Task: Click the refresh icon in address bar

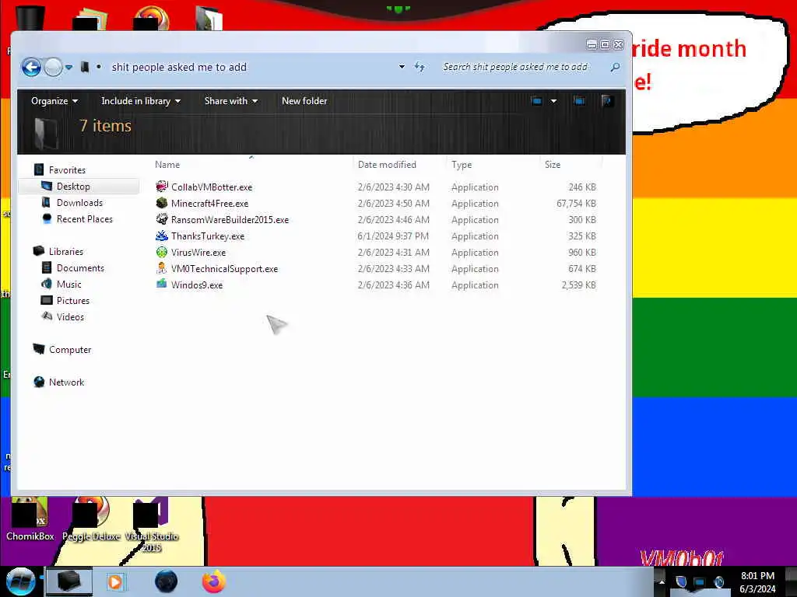Action: coord(420,67)
